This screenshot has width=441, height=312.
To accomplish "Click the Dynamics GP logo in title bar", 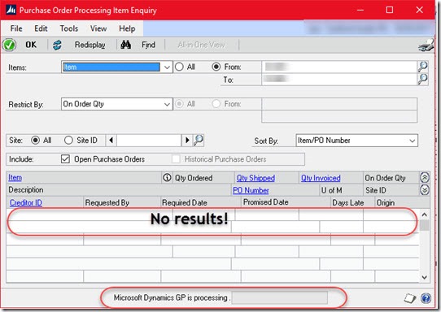I will pos(11,10).
